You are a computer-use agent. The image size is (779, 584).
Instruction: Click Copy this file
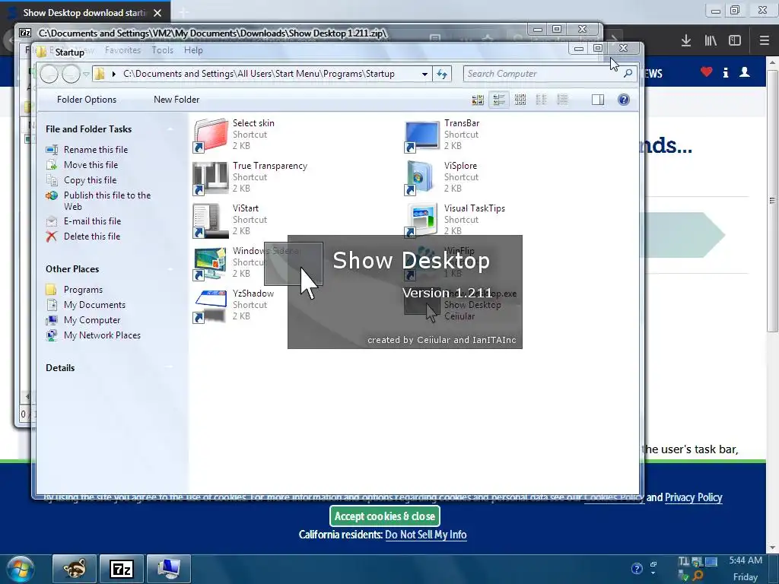point(90,180)
